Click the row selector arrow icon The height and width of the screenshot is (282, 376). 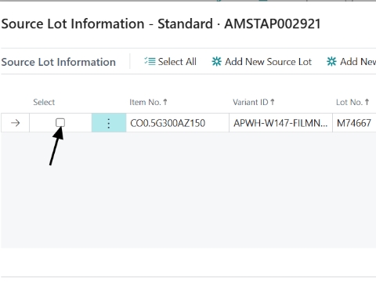[x=16, y=123]
